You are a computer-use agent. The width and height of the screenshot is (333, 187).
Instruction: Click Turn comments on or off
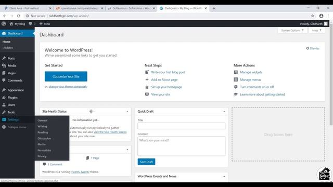tap(257, 87)
